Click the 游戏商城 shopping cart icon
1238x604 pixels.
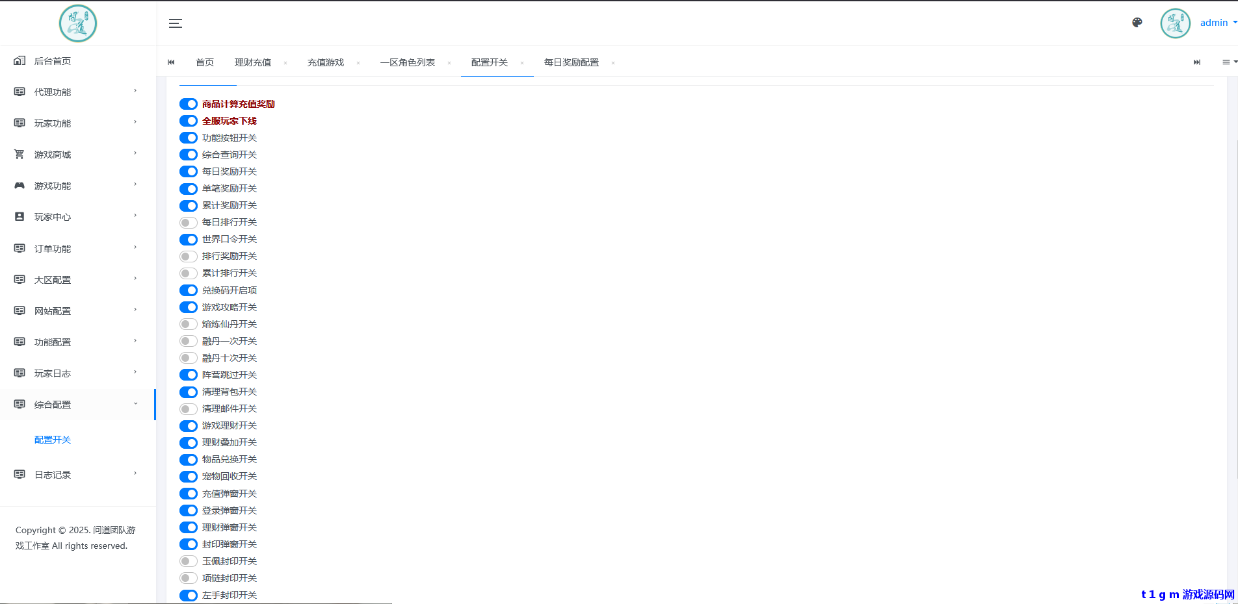(19, 154)
